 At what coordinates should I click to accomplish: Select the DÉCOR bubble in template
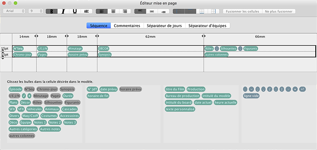(x=103, y=49)
